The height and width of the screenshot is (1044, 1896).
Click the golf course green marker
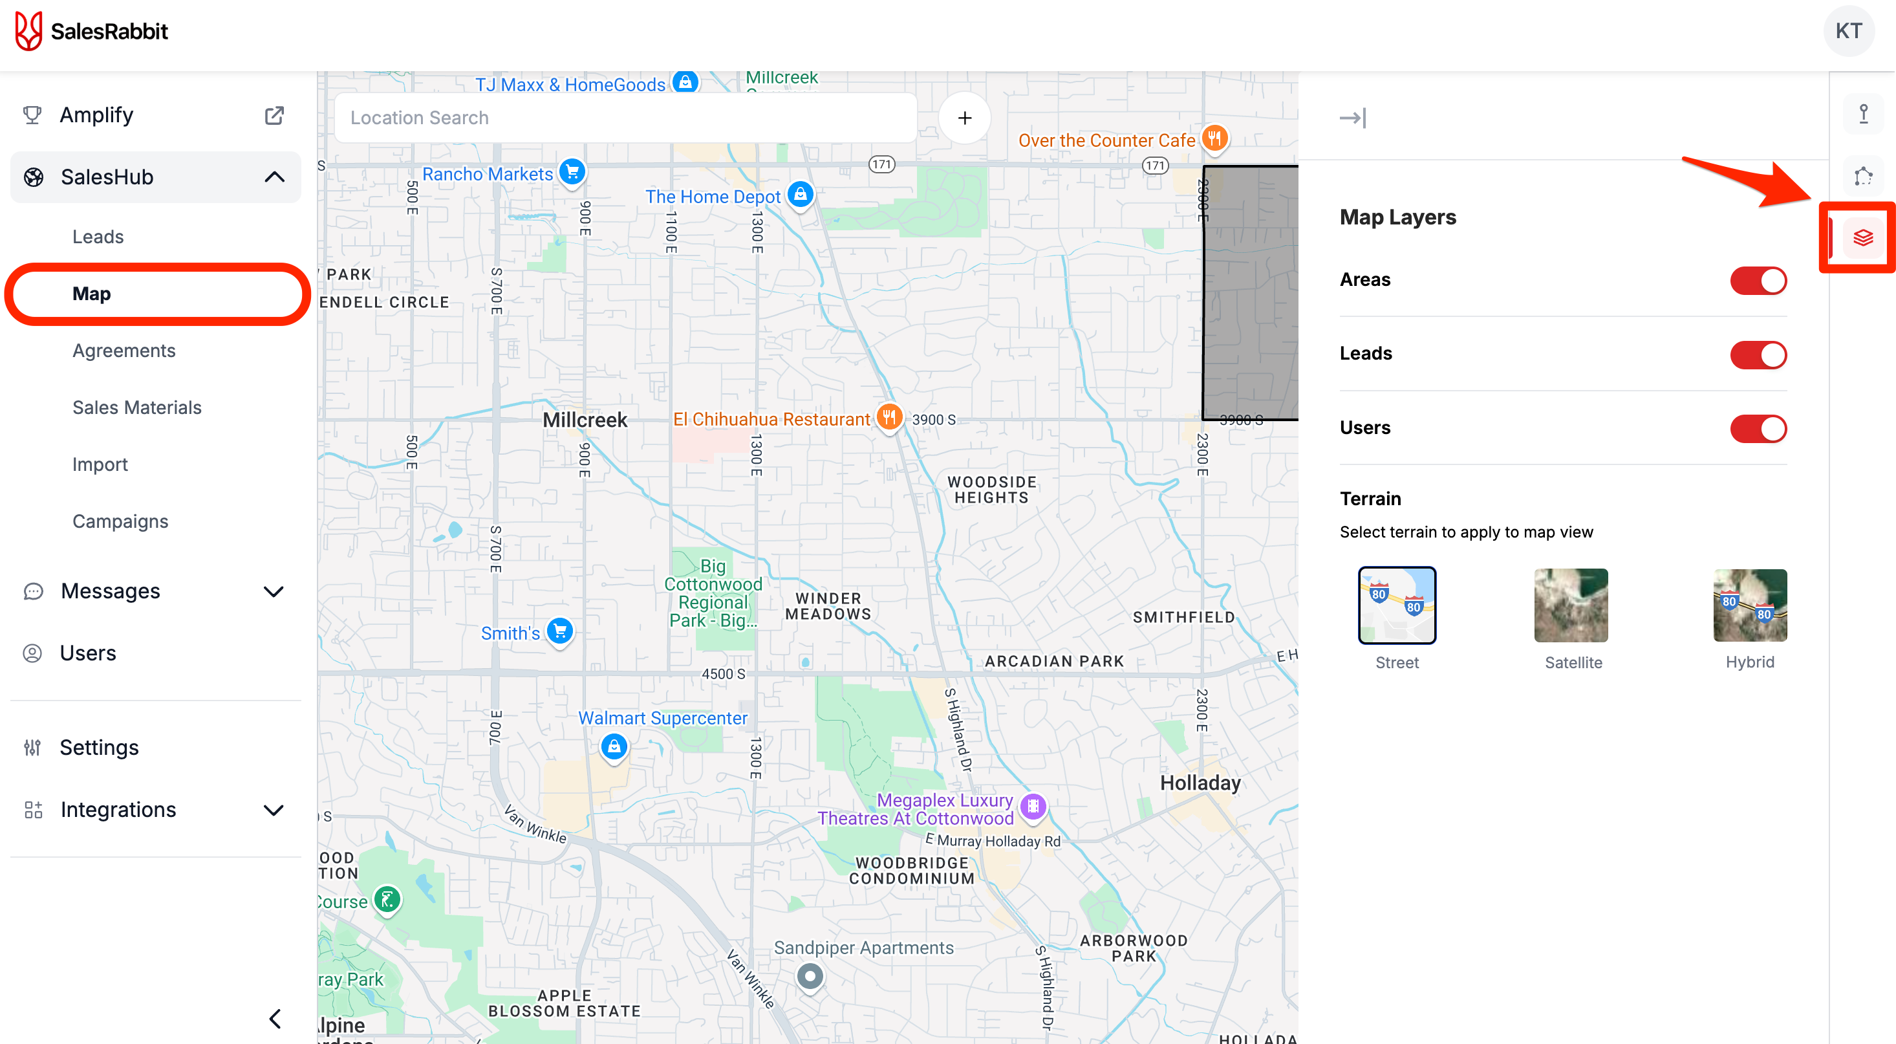point(387,900)
